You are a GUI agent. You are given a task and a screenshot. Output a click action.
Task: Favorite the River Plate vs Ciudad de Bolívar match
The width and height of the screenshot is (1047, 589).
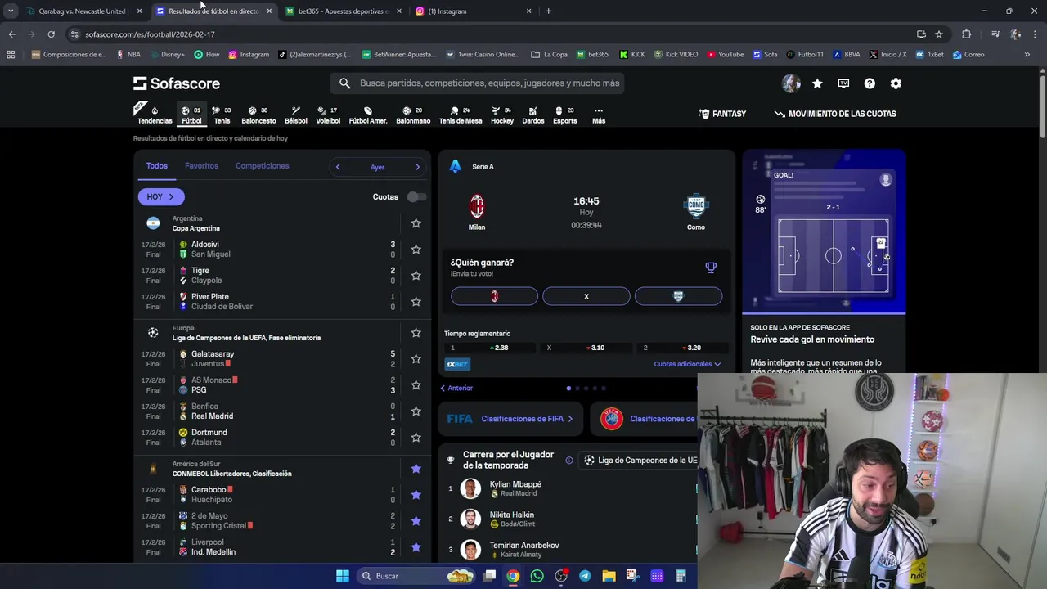tap(416, 302)
